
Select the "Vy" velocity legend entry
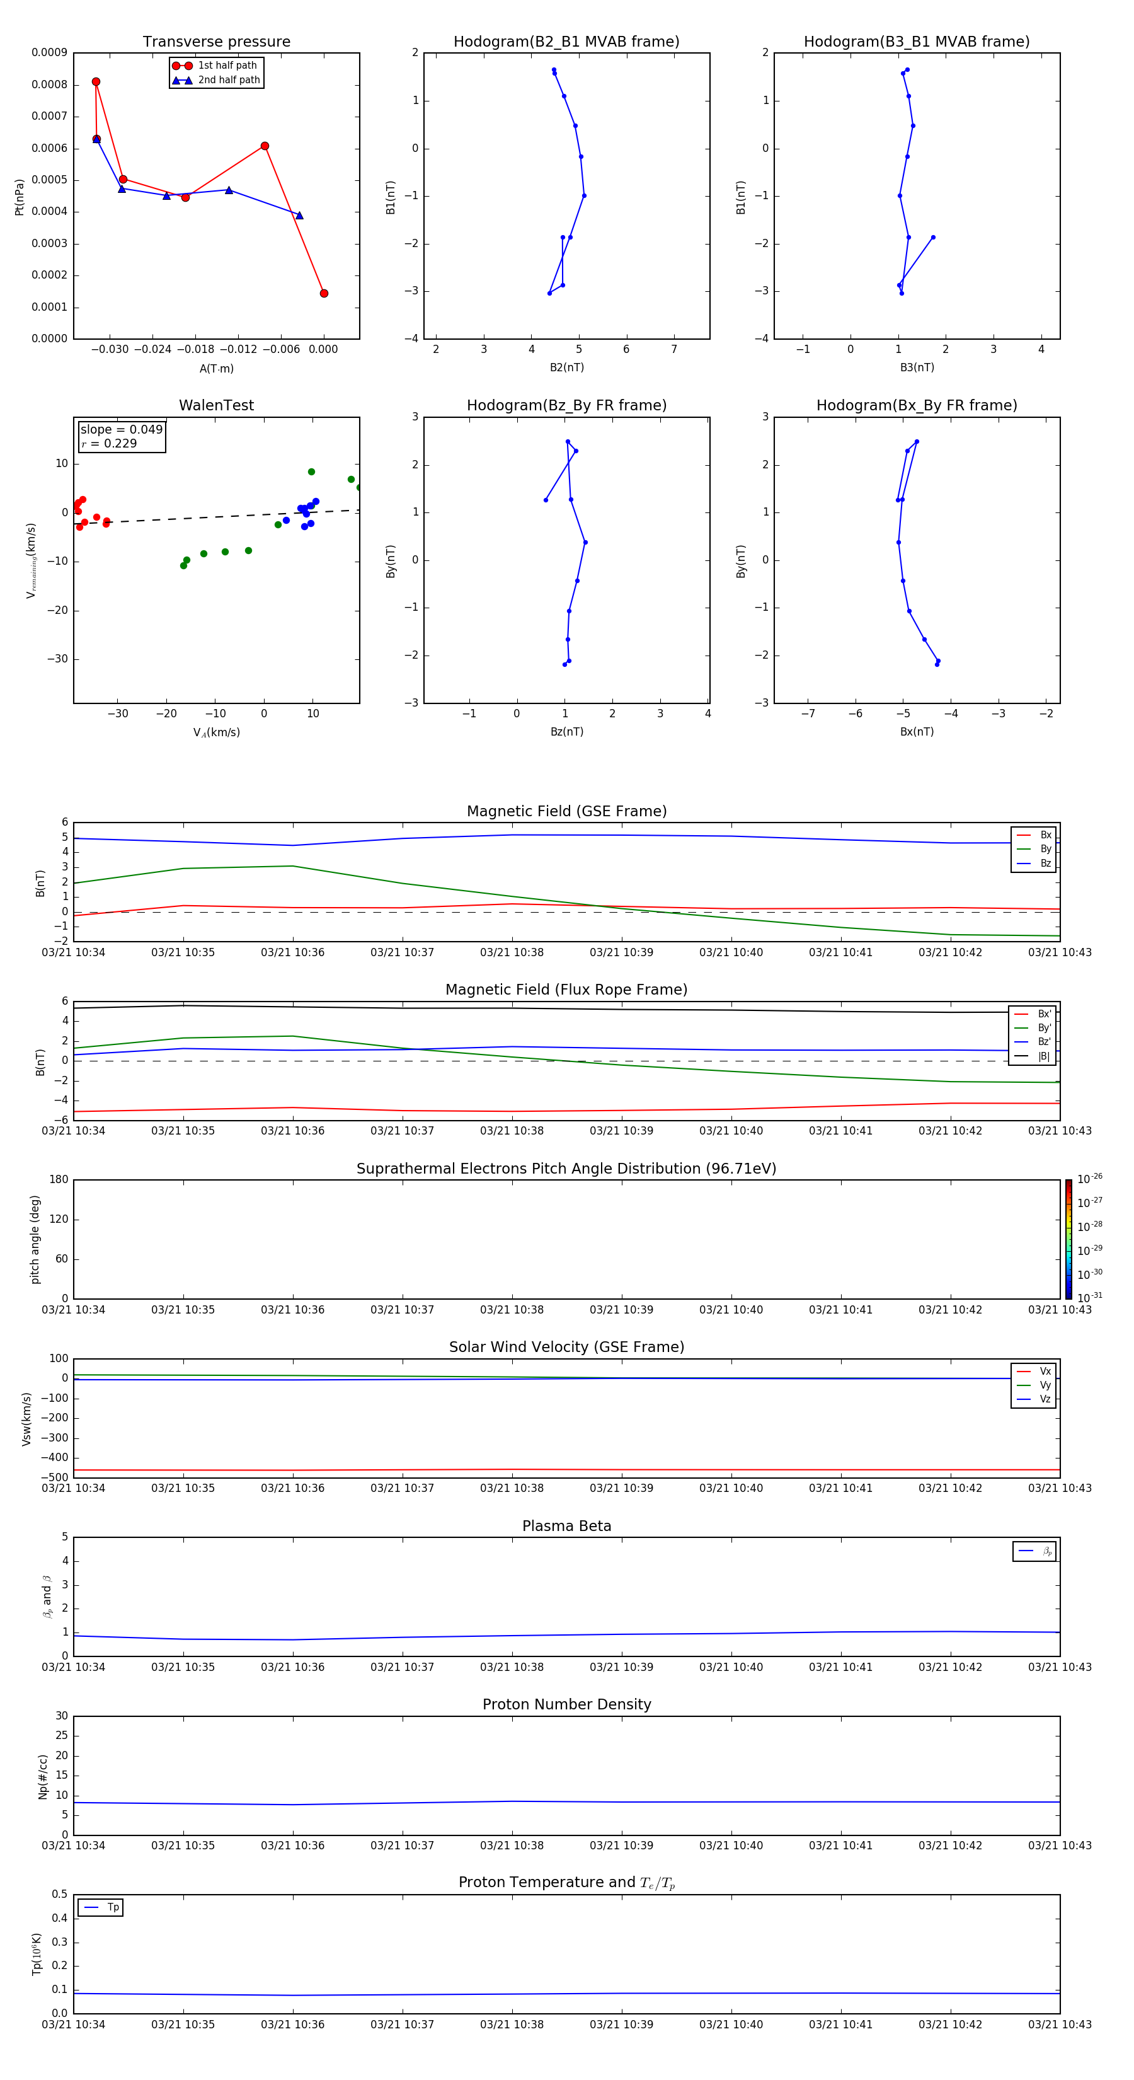click(1034, 1385)
